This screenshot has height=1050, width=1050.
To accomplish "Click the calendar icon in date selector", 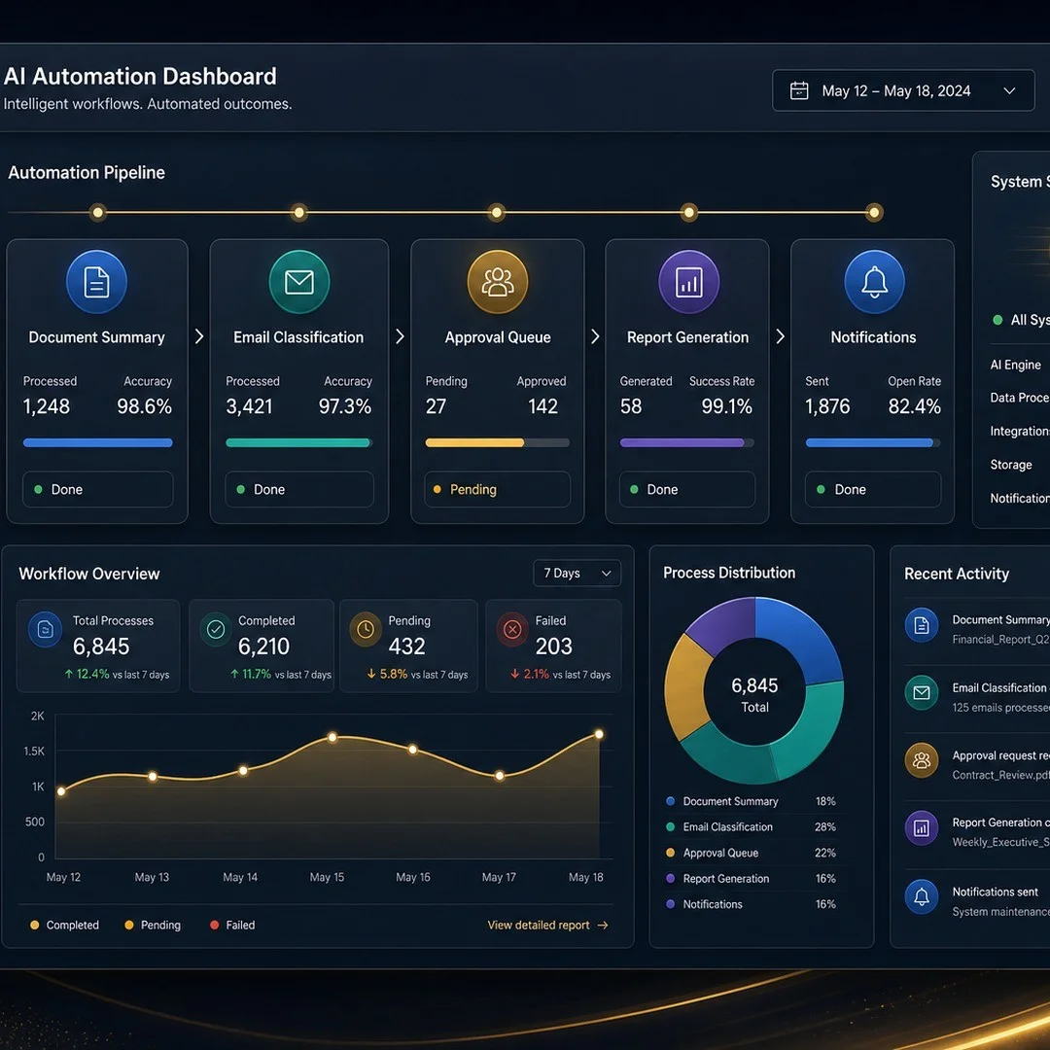I will coord(799,90).
